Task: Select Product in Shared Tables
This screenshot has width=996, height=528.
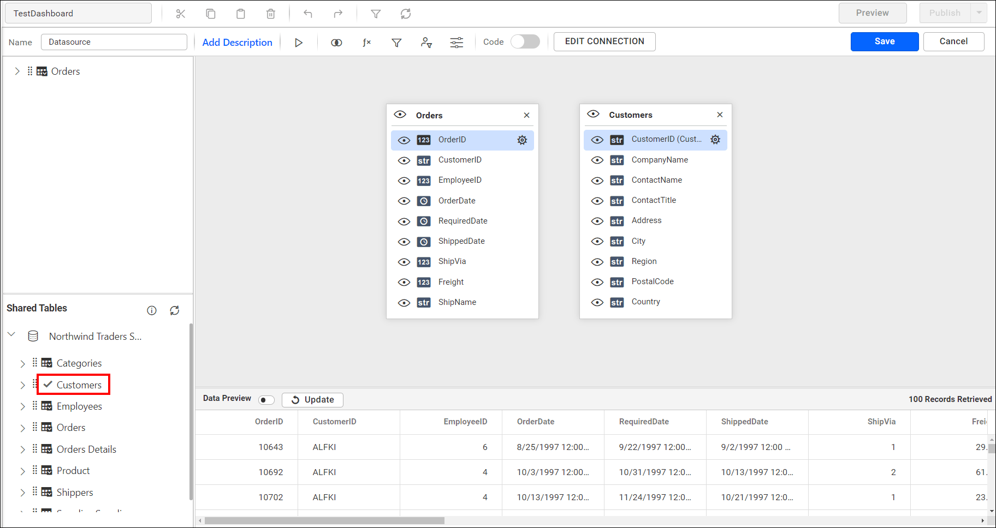Action: [73, 471]
